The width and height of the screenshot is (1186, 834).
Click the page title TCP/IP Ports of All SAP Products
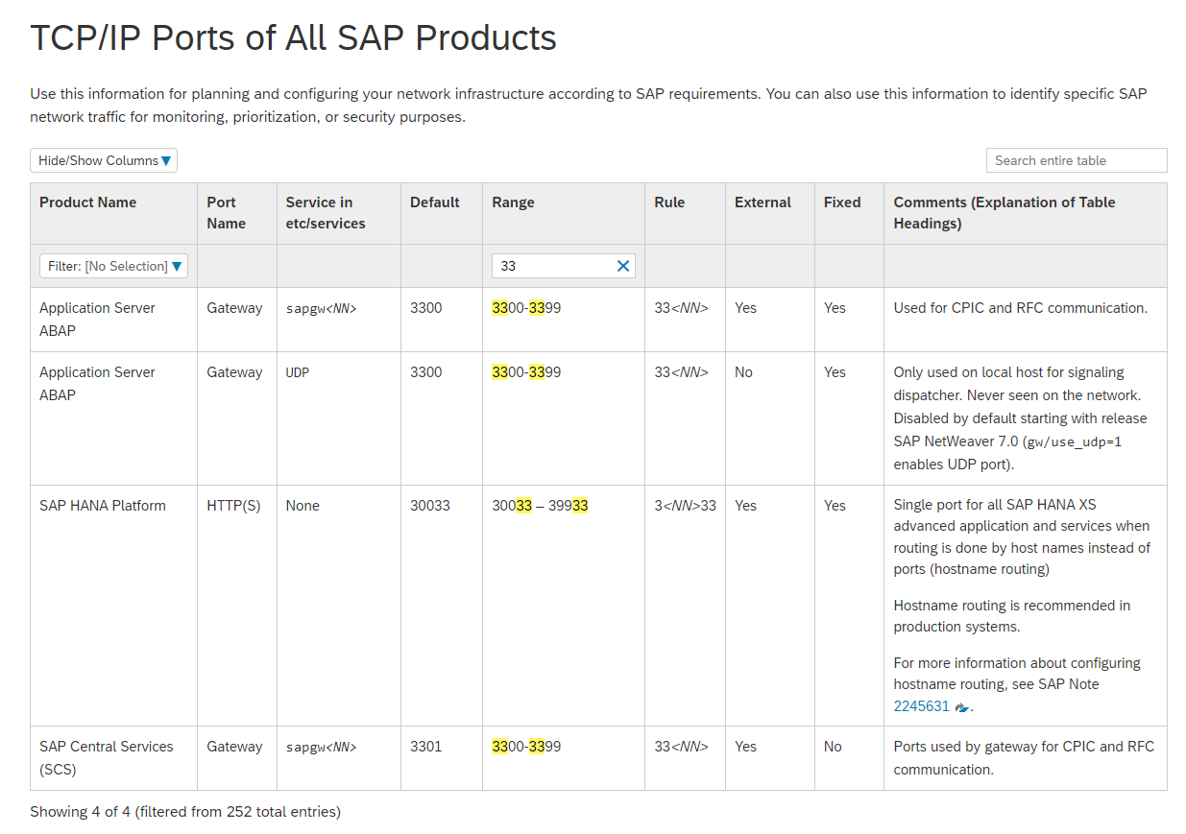pos(293,37)
